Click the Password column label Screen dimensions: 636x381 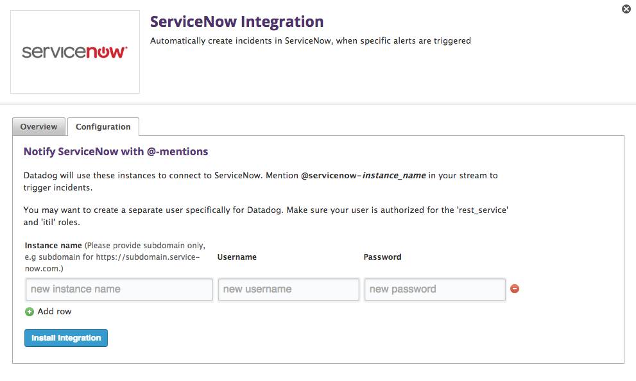[382, 257]
